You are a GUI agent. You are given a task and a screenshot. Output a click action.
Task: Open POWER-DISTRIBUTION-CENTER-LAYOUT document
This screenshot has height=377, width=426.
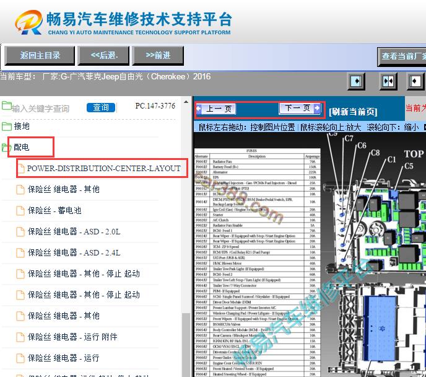coord(104,169)
